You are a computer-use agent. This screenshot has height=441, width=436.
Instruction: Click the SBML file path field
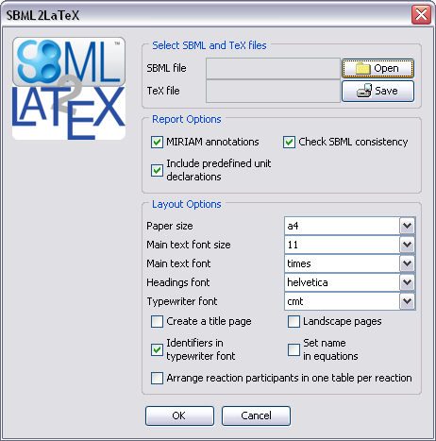[x=273, y=68]
